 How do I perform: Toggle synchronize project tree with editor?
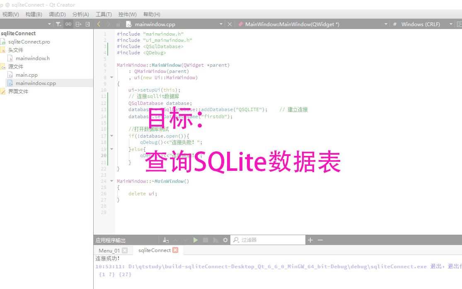[68, 24]
